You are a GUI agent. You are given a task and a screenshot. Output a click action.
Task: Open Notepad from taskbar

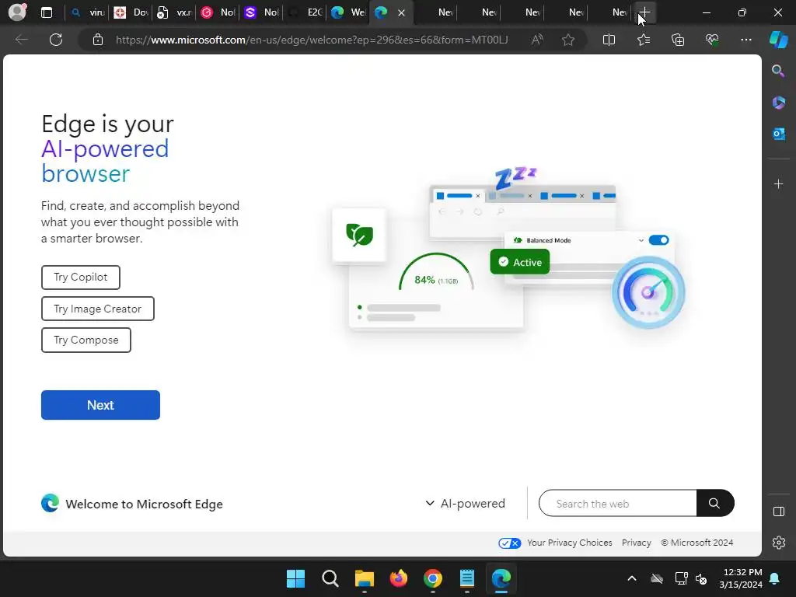[x=466, y=578]
